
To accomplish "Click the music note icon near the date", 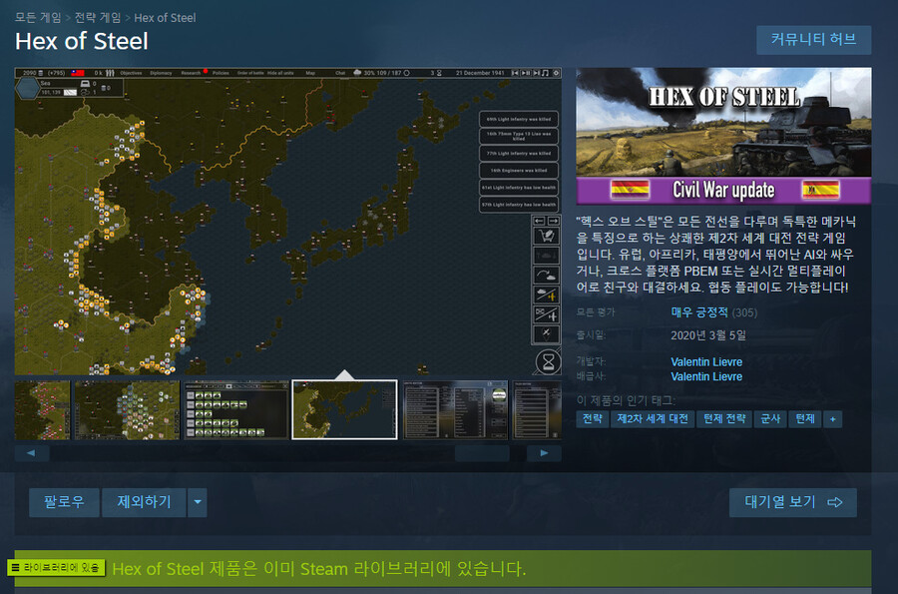I will 544,73.
